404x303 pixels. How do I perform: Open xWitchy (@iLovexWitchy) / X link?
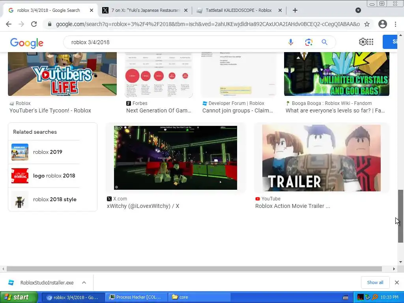pyautogui.click(x=143, y=206)
